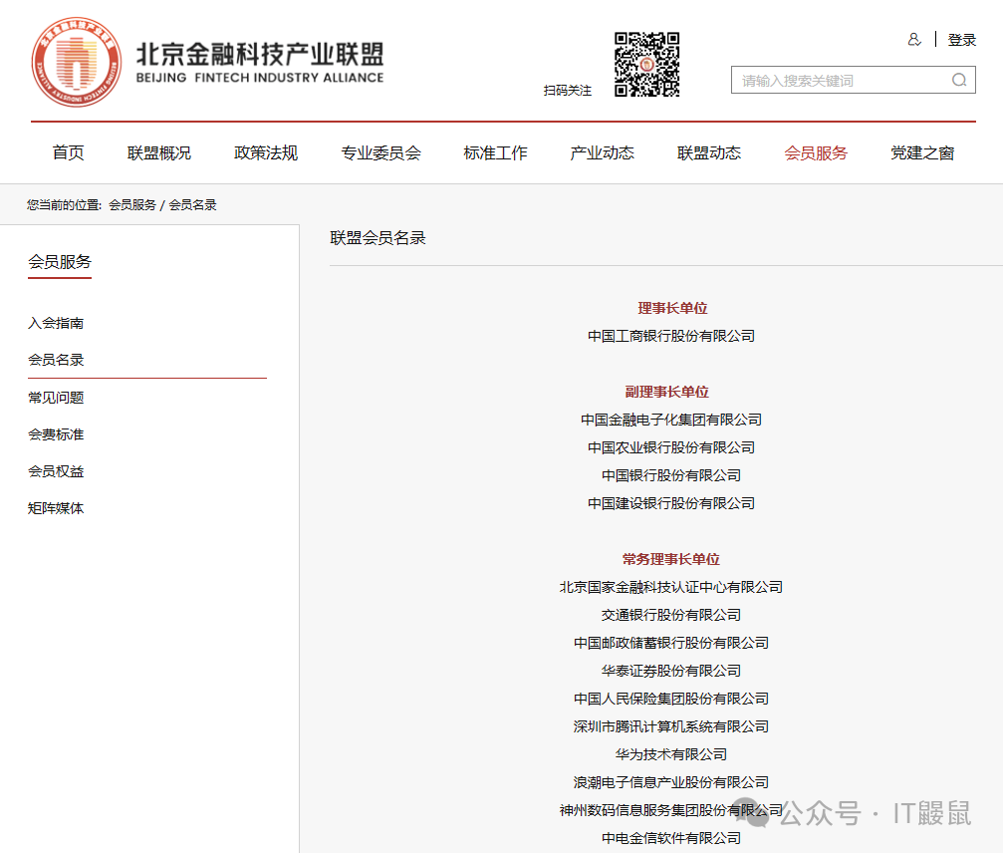Viewport: 1003px width, 853px height.
Task: Click the 常务理事长单位 heading
Action: [x=671, y=559]
